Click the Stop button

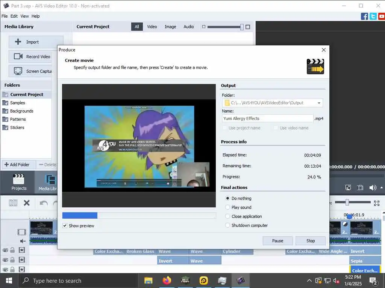[310, 241]
